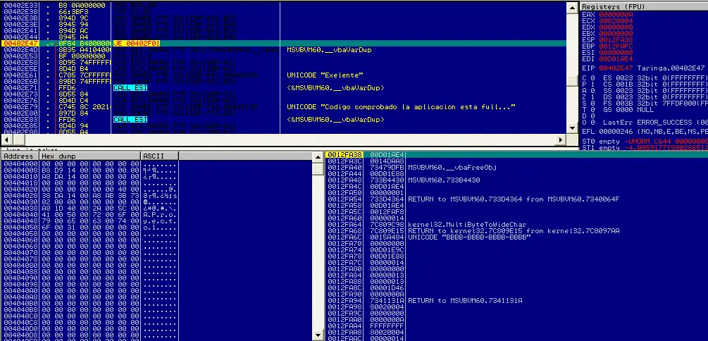Click the hex dump vertical scrollbar thumb
Viewport: 708px width, 341px height.
318,169
